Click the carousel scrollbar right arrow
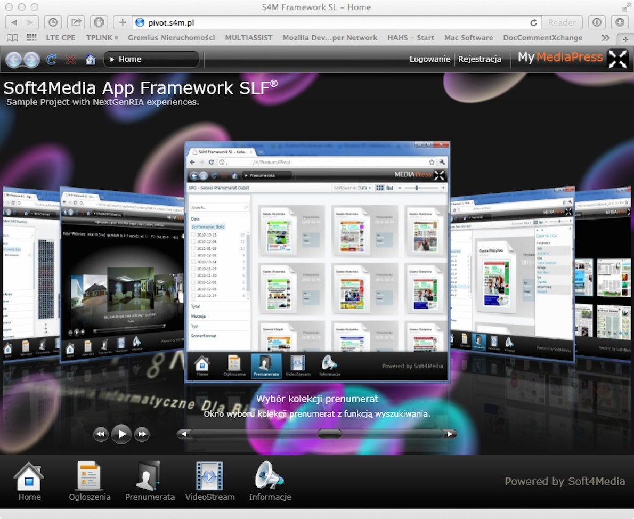The height and width of the screenshot is (519, 634). point(450,434)
